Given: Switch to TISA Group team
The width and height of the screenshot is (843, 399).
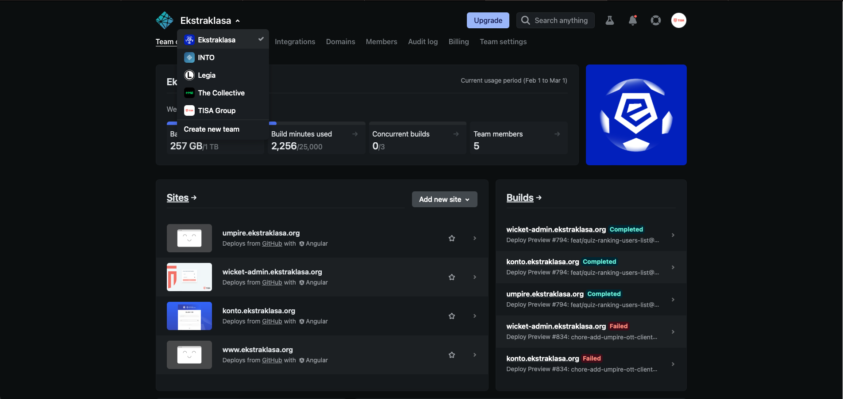Looking at the screenshot, I should (223, 110).
